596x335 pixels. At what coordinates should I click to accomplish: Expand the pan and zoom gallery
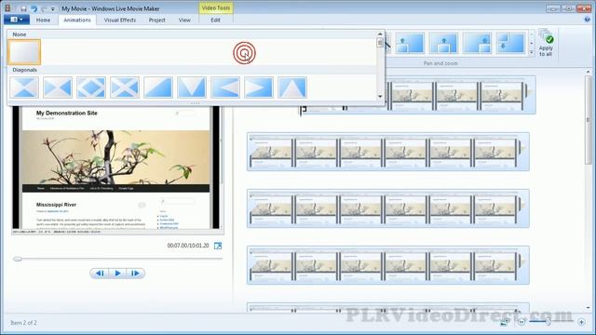click(532, 53)
